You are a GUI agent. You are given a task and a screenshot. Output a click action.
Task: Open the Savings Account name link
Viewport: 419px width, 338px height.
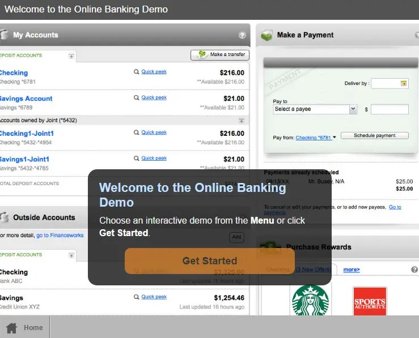click(26, 99)
